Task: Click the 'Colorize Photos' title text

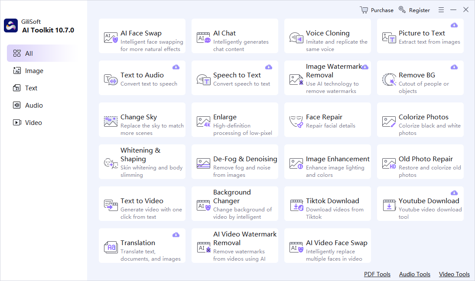Action: 423,117
